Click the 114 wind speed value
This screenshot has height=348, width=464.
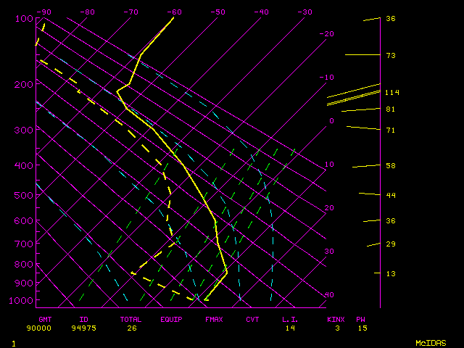pos(392,93)
